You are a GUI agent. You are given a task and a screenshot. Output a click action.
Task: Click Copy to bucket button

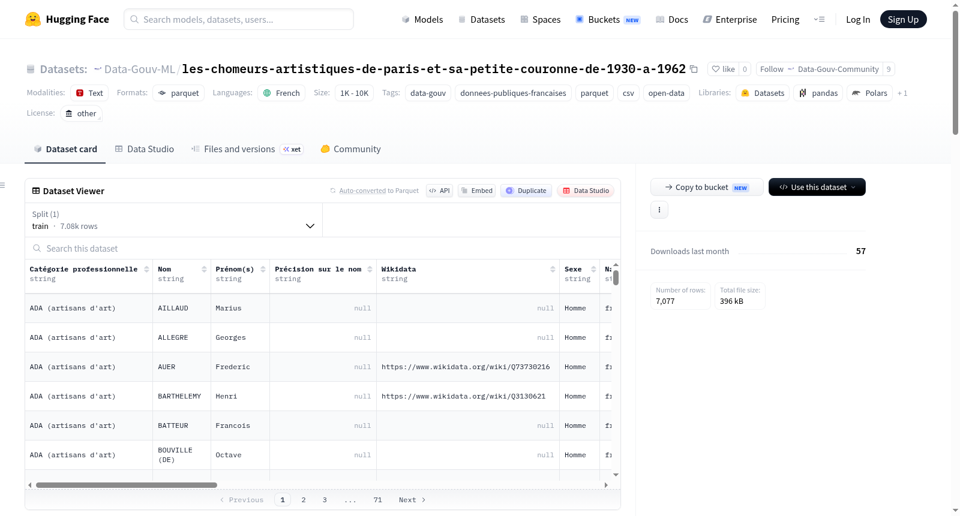(707, 187)
